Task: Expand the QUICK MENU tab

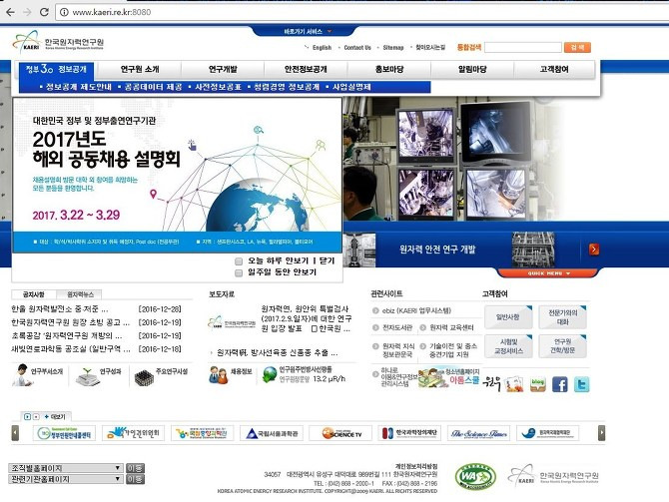Action: pos(548,273)
